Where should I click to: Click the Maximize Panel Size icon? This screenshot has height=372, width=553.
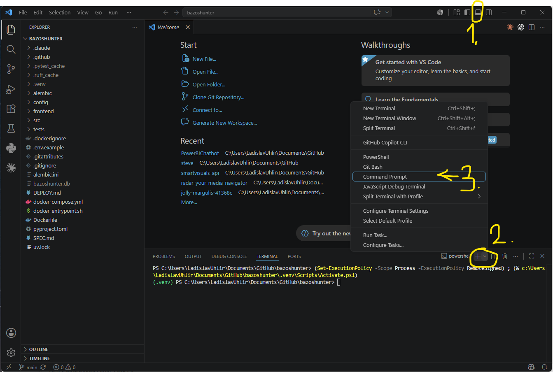pos(532,256)
